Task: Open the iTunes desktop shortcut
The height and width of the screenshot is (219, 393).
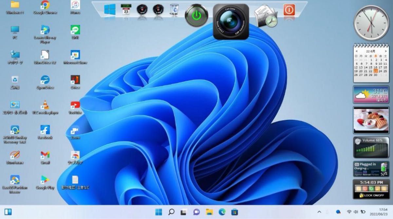Action: [x=75, y=8]
